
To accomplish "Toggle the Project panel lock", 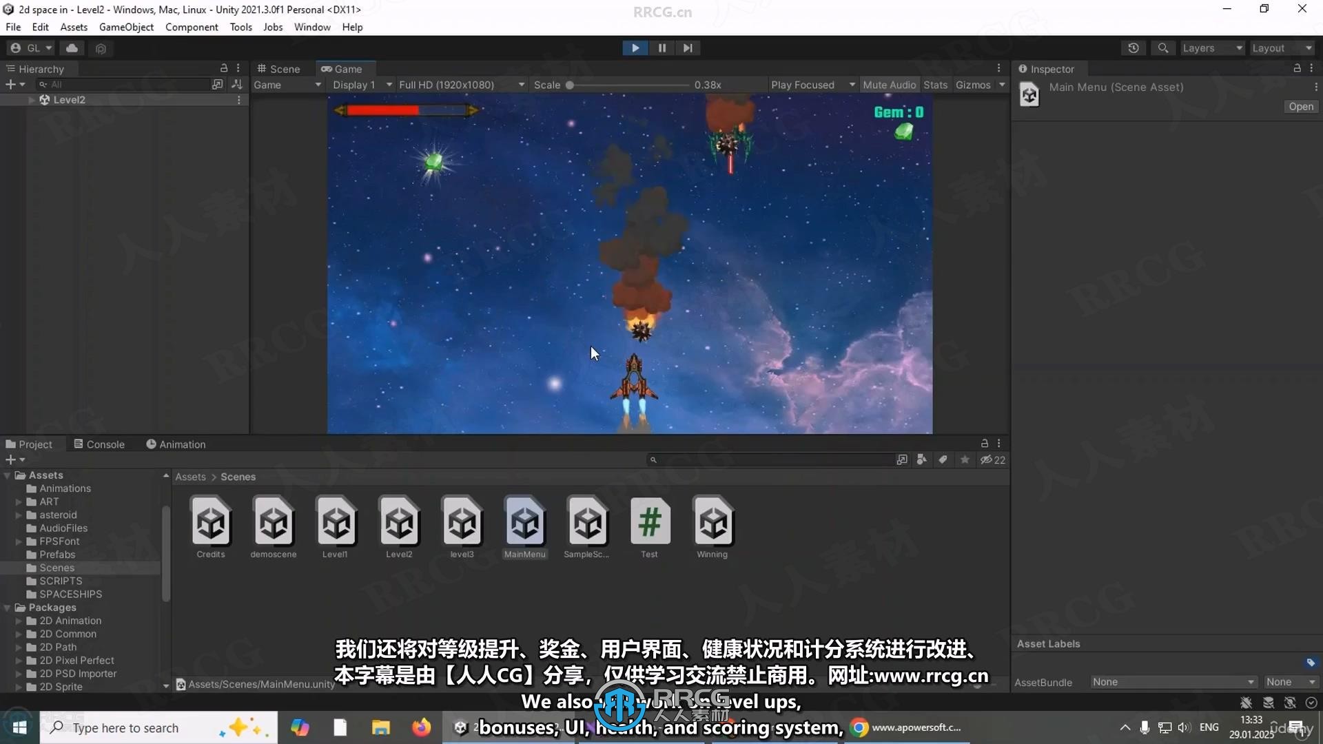I will (x=985, y=444).
